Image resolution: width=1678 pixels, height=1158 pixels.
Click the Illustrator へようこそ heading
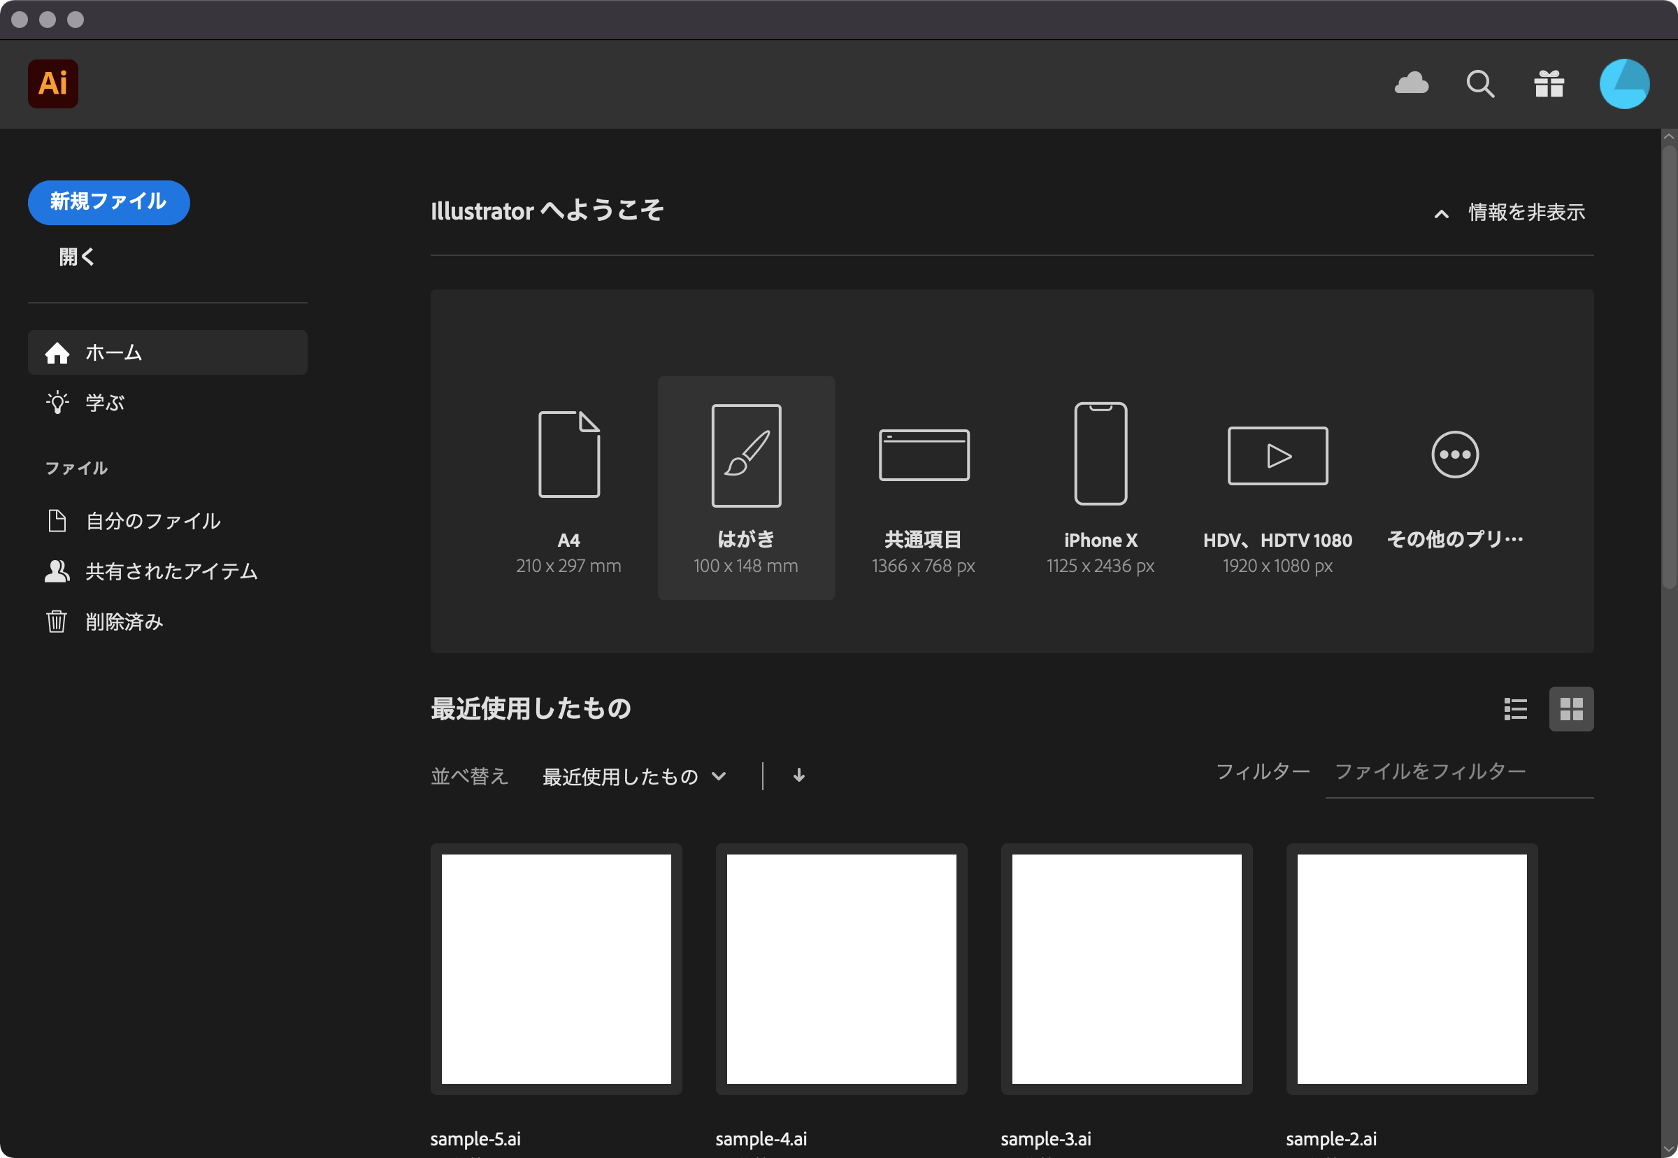(547, 210)
